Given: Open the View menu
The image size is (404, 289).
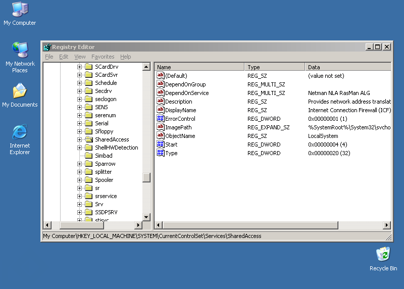Looking at the screenshot, I should point(80,57).
